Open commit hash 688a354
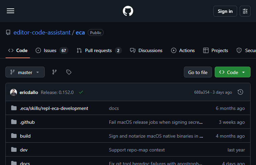256x165 pixels. (201, 92)
